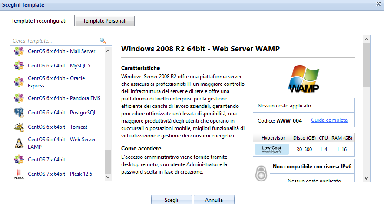
Task: Click in the Cerca Template search field
Action: coord(54,41)
